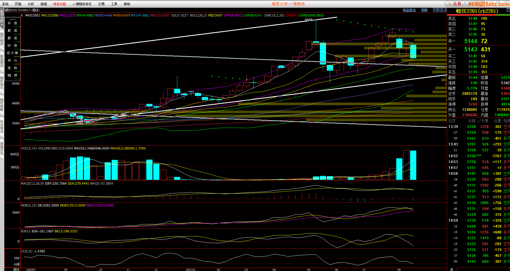This screenshot has width=510, height=271.
Task: Click the 商品叠加 link
Action: 409,10
